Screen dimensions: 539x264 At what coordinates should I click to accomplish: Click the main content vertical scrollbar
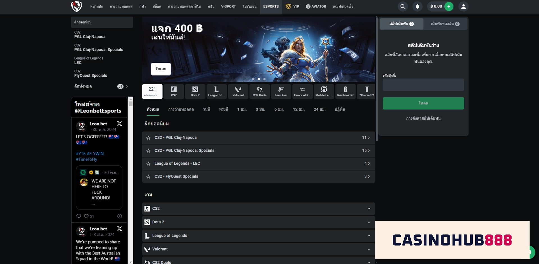click(376, 79)
